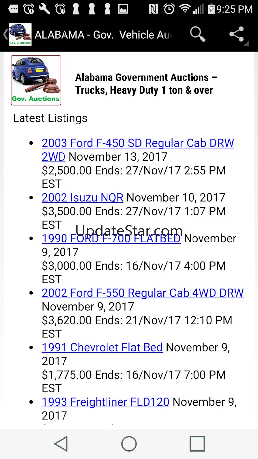This screenshot has height=459, width=258.
Task: Tap the Wi-Fi status bar icon
Action: coord(185,9)
